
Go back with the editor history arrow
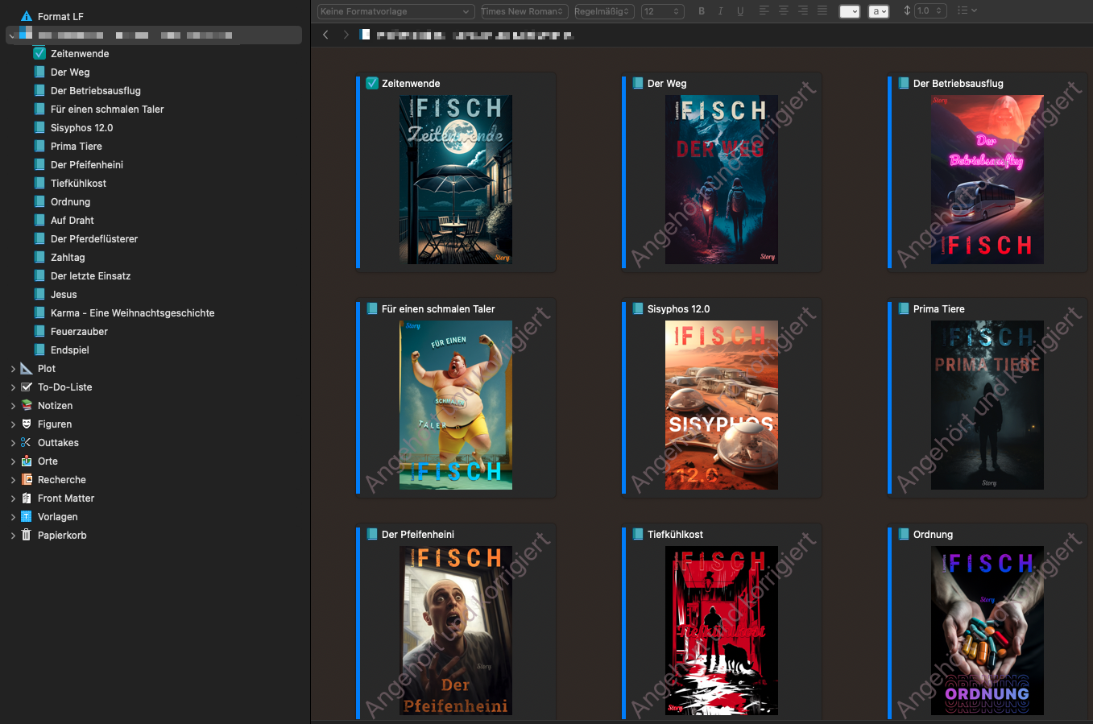325,35
